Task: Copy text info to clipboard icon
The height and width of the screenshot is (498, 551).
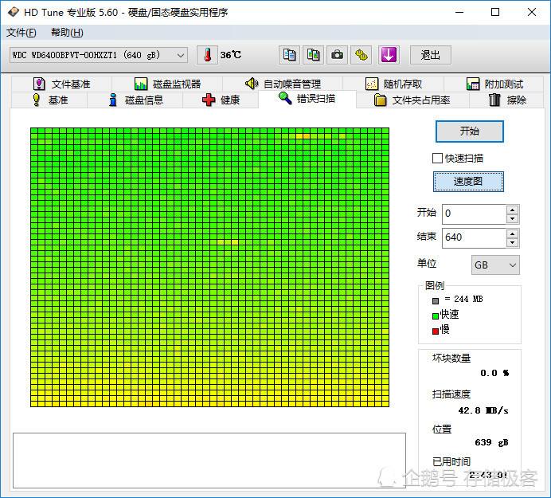Action: 289,55
